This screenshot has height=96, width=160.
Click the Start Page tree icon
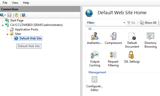click(x=7, y=20)
